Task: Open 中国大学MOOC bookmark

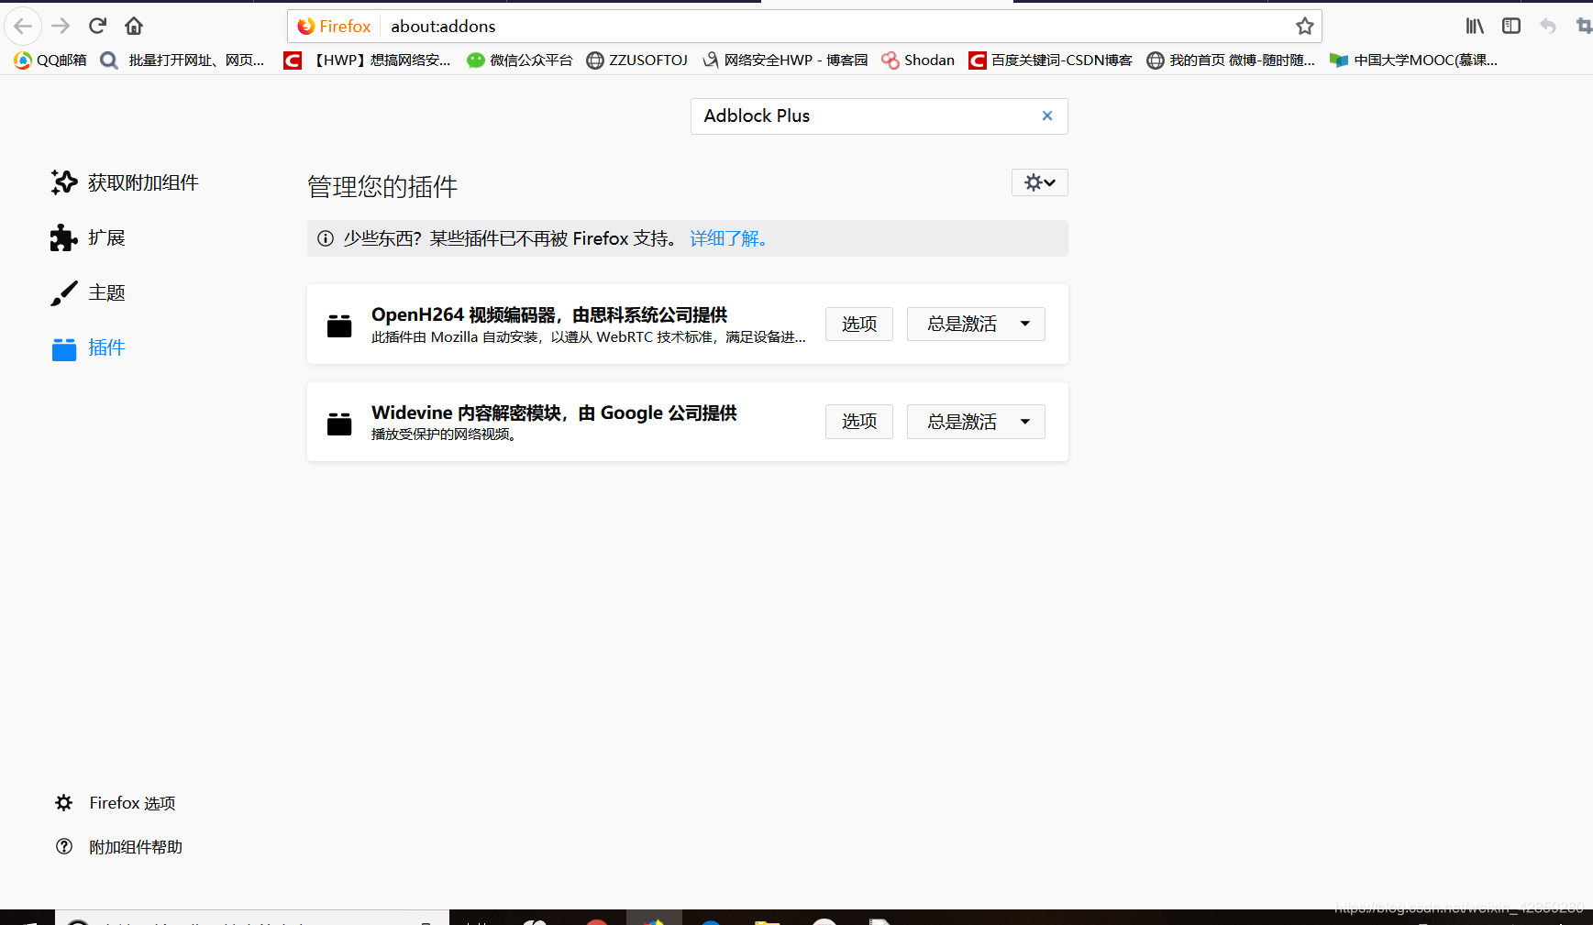Action: click(x=1414, y=60)
